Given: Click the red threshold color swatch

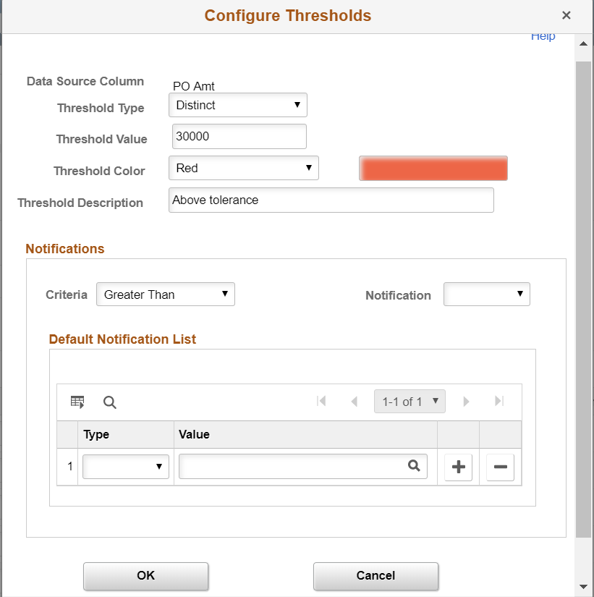Looking at the screenshot, I should point(433,167).
